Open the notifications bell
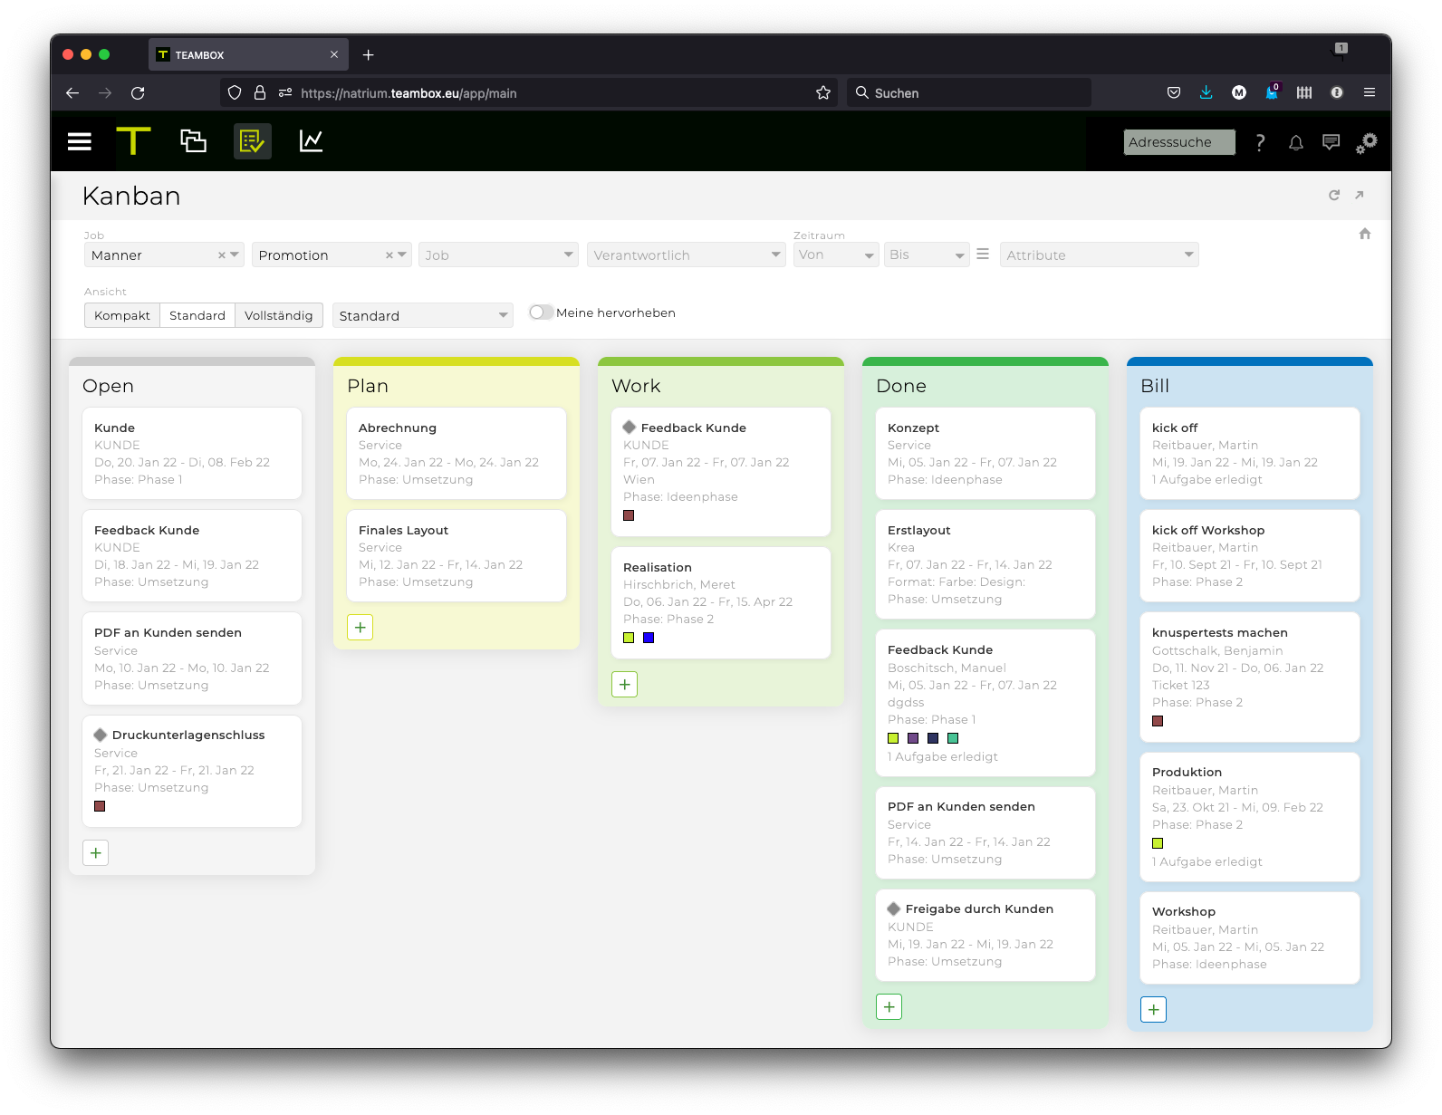 [x=1296, y=142]
